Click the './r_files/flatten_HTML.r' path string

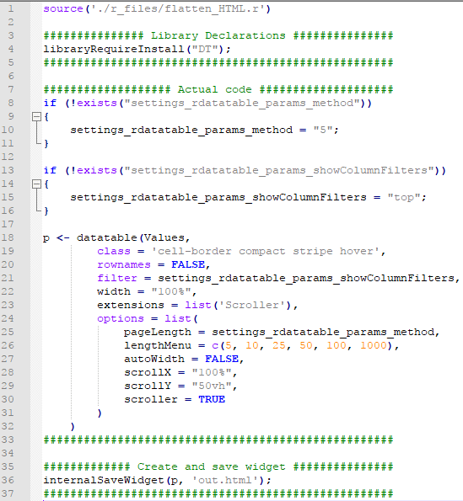(x=178, y=8)
